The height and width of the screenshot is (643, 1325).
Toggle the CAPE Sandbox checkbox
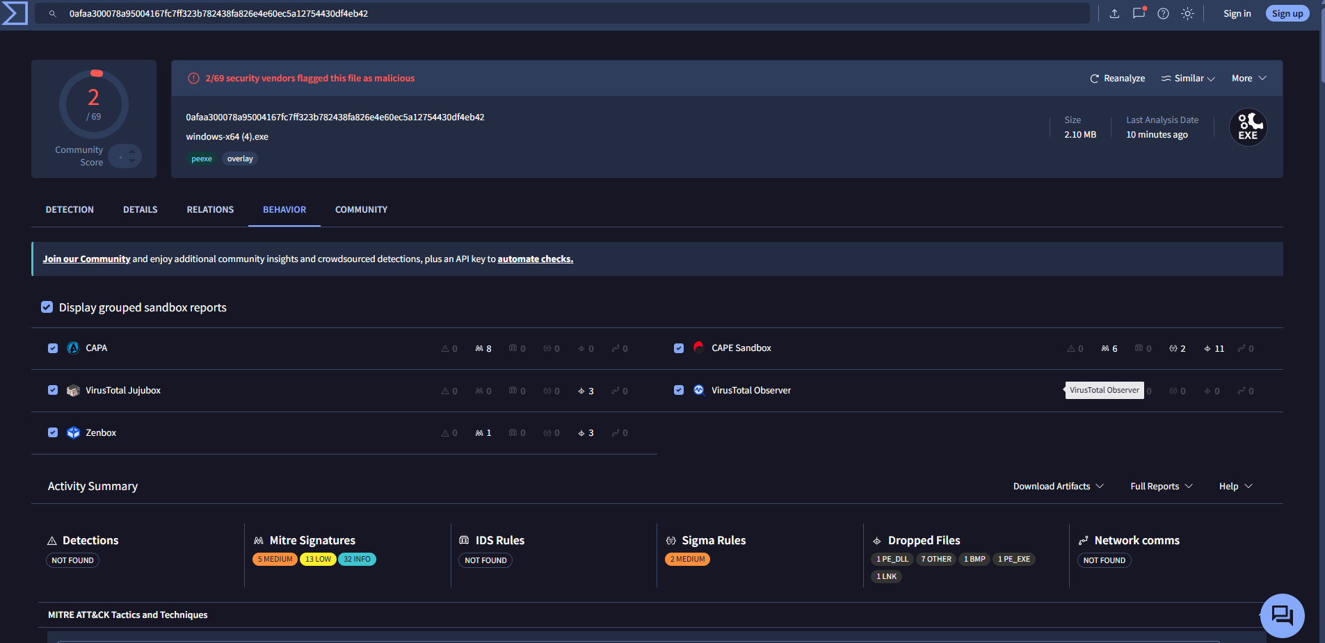coord(679,348)
